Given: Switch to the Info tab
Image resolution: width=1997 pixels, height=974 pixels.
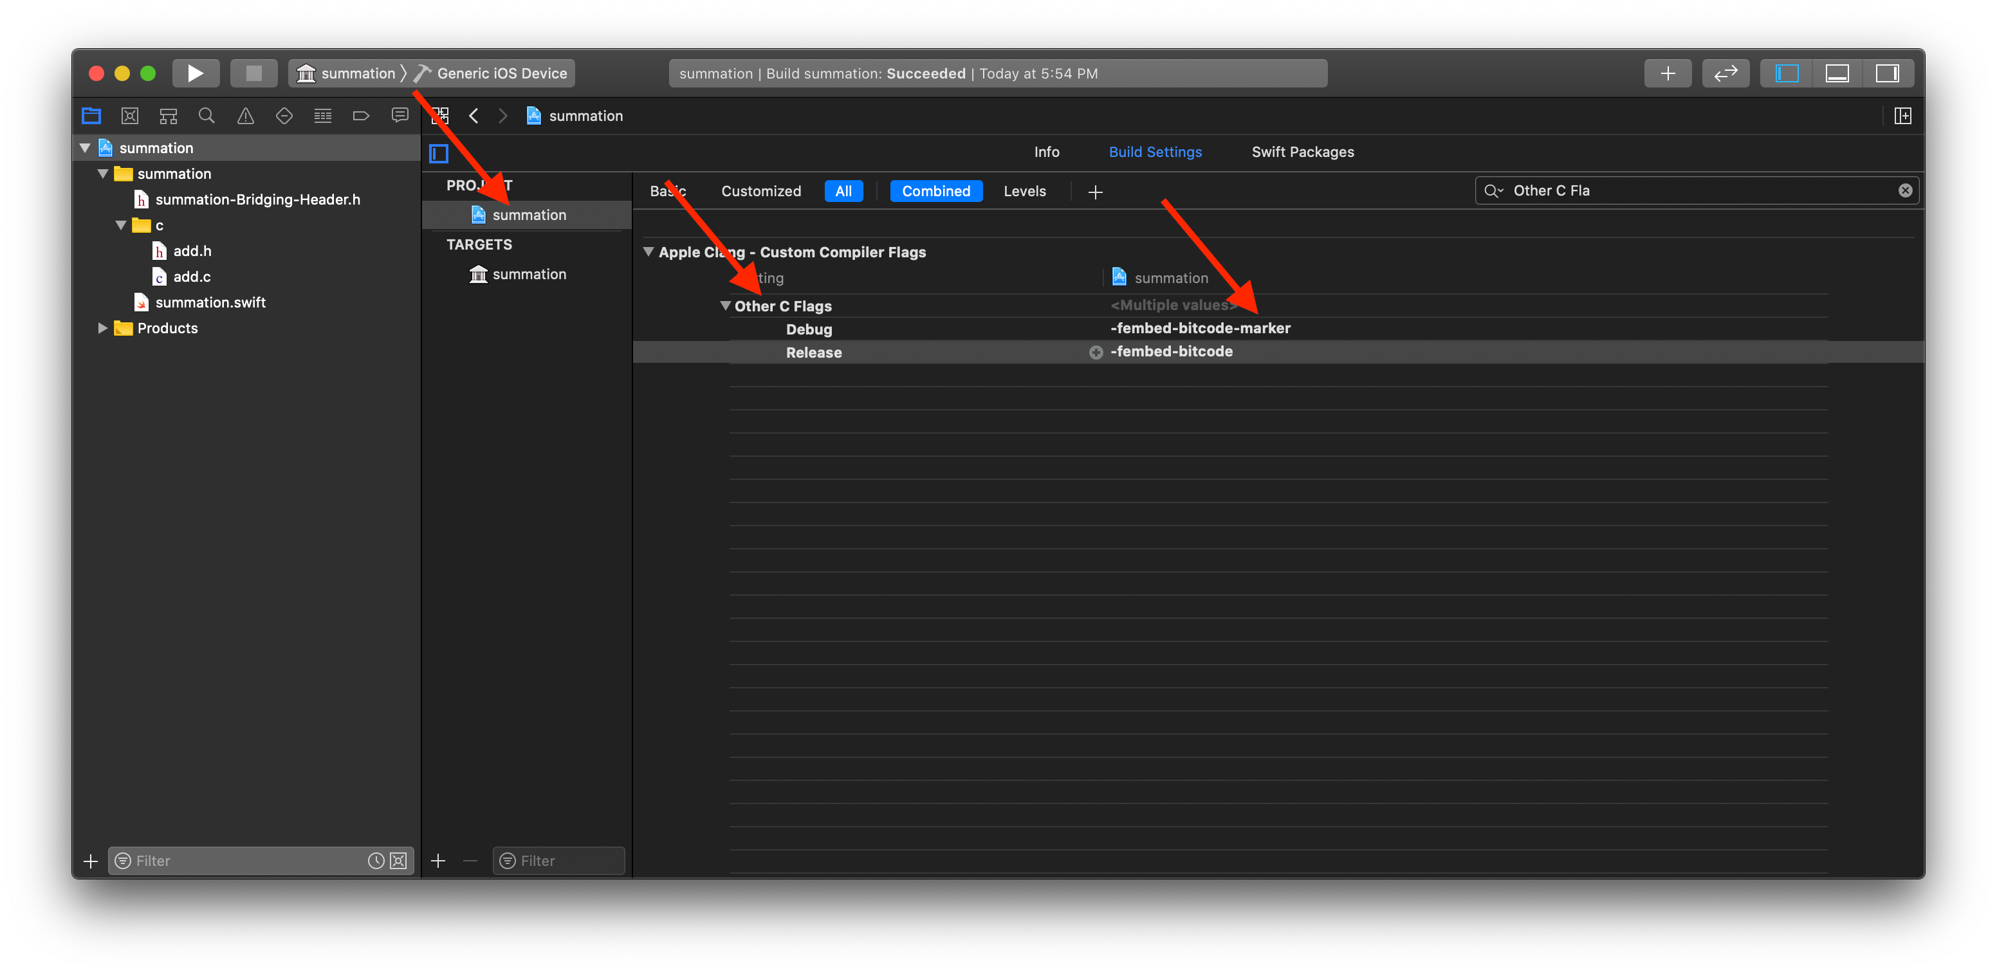Looking at the screenshot, I should 1046,152.
